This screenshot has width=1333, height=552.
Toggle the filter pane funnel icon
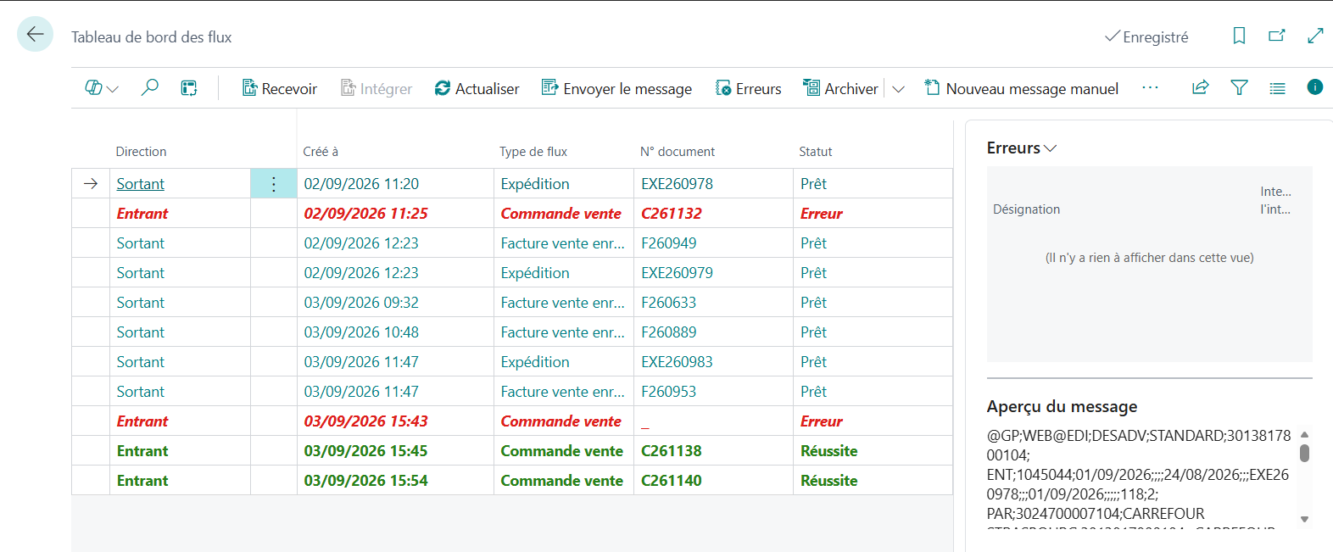coord(1239,87)
